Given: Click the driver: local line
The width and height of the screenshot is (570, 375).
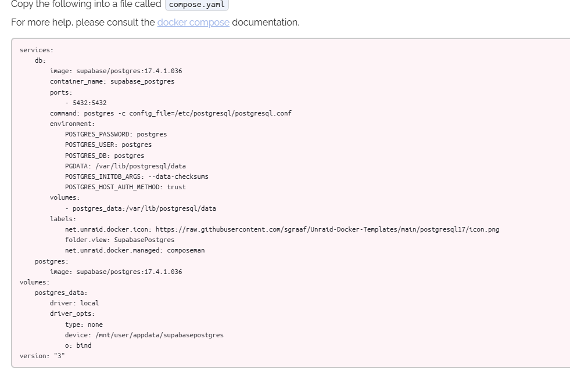Looking at the screenshot, I should point(74,303).
